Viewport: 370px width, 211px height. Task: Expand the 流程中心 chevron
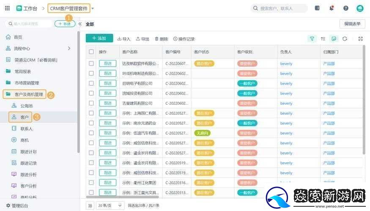69,48
